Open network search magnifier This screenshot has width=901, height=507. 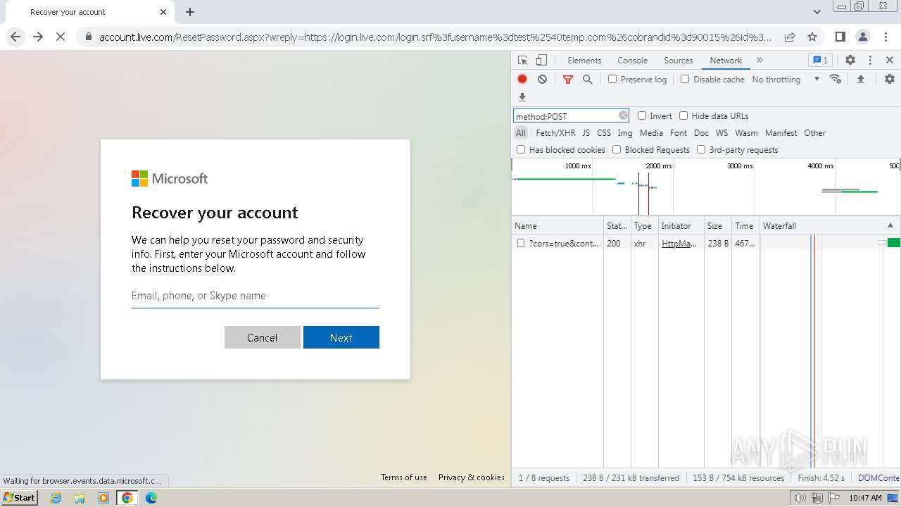587,80
